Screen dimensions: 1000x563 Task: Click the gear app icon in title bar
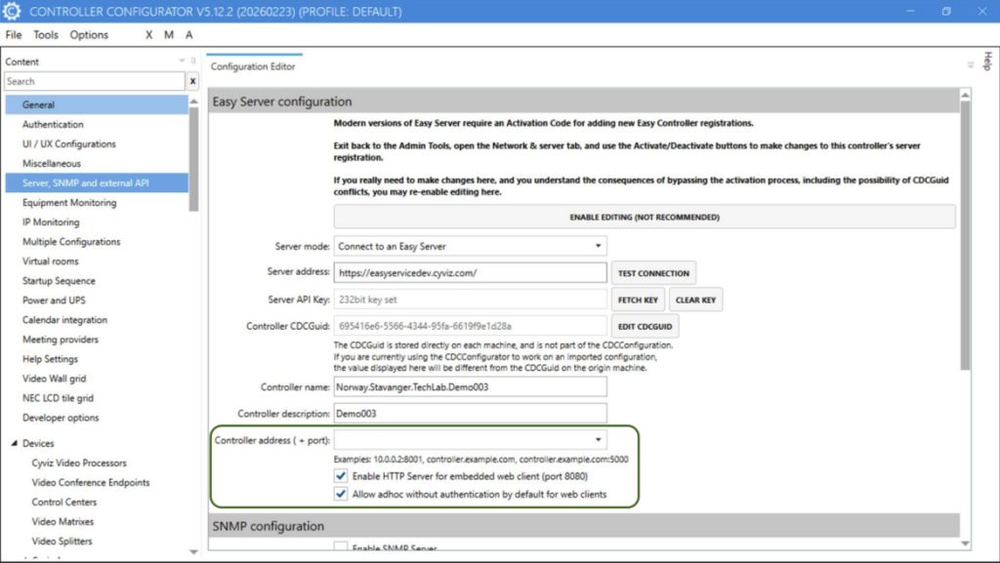[x=13, y=12]
